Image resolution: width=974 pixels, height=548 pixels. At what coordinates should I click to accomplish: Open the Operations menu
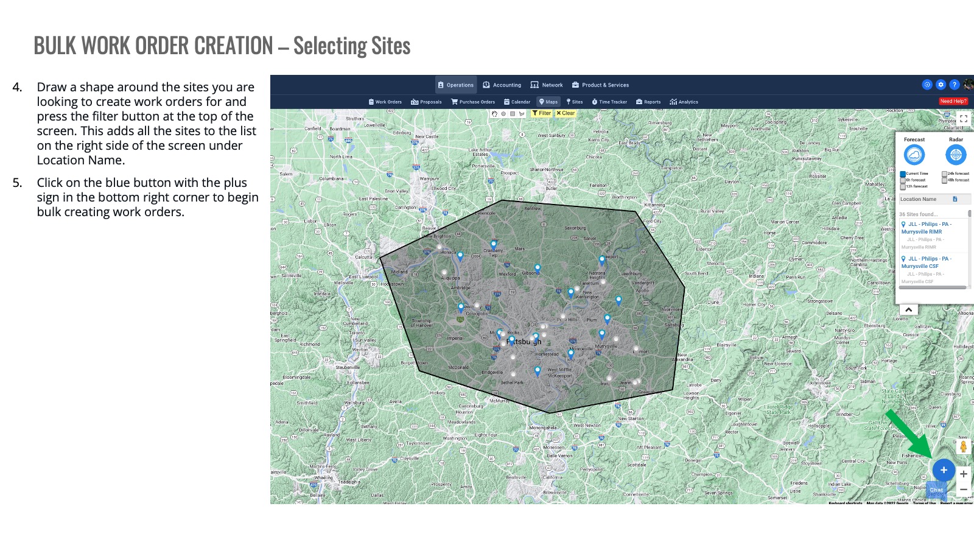(455, 85)
